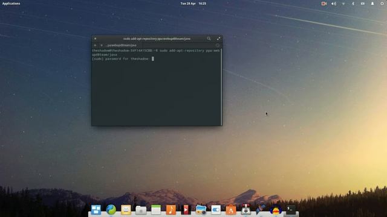Open the Mail app from the dock
The width and height of the screenshot is (387, 217).
pos(126,210)
